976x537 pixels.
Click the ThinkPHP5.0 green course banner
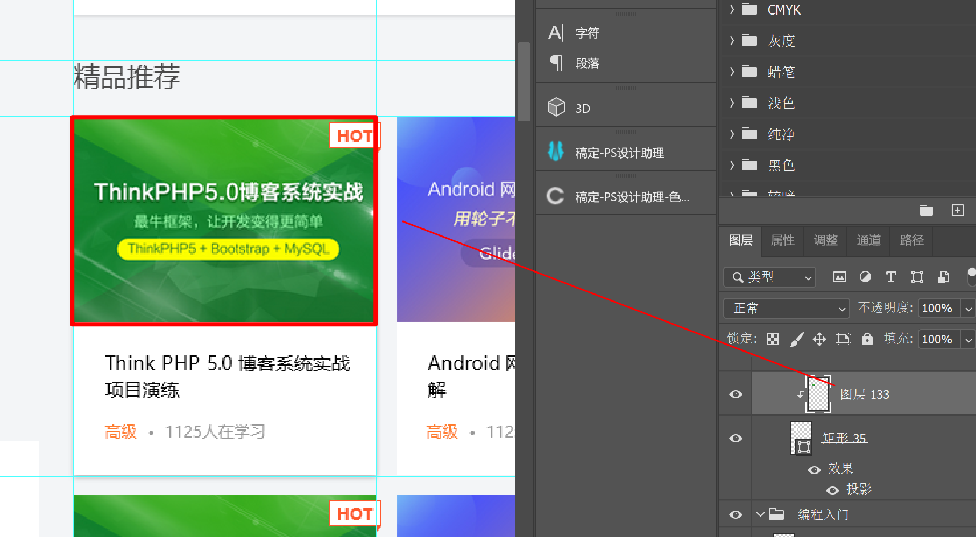click(x=224, y=220)
